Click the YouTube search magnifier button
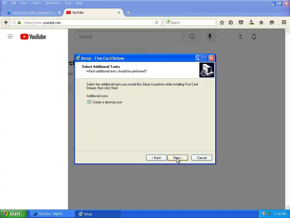The height and width of the screenshot is (218, 290). click(192, 37)
